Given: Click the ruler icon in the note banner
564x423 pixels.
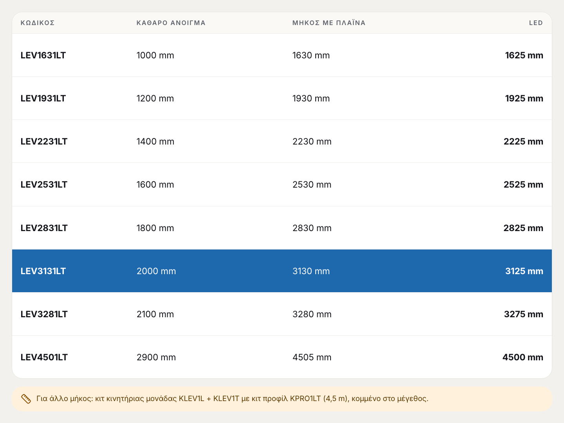Looking at the screenshot, I should click(26, 399).
